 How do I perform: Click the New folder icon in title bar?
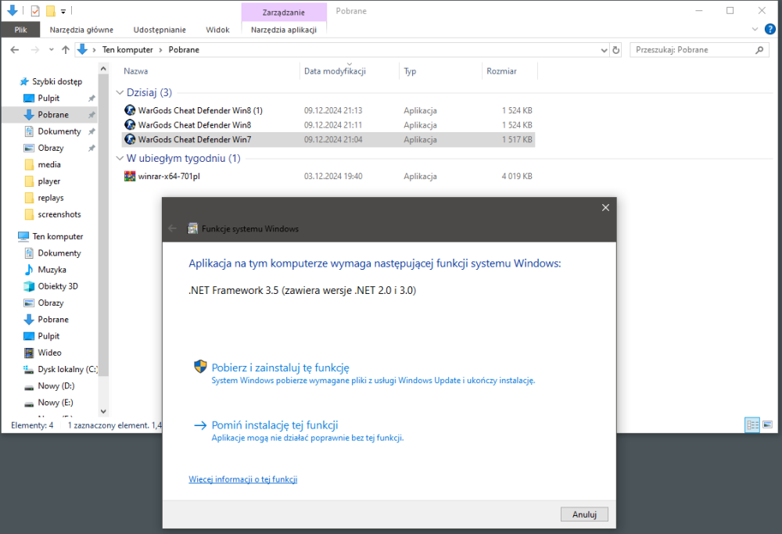click(50, 11)
